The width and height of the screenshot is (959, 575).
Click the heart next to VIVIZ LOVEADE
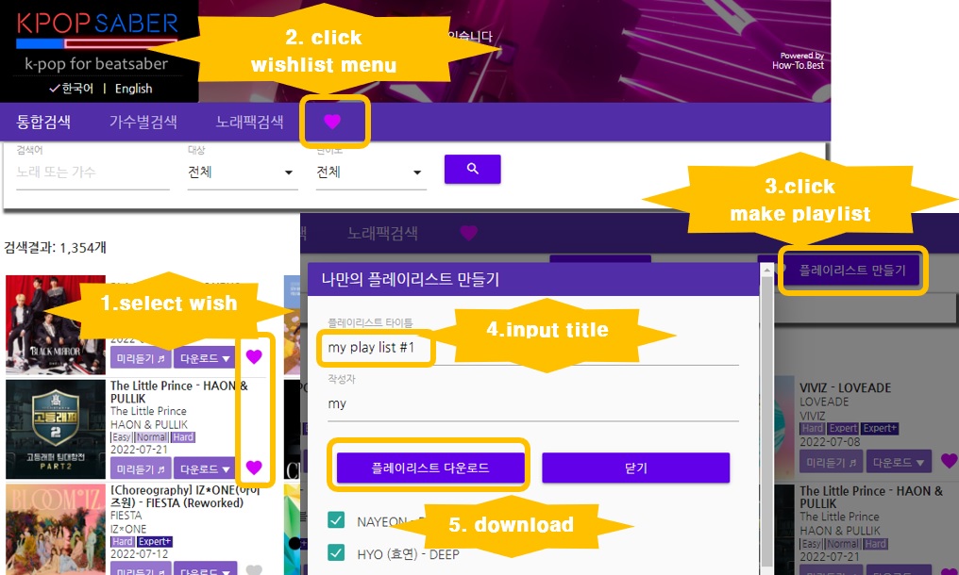pos(949,461)
